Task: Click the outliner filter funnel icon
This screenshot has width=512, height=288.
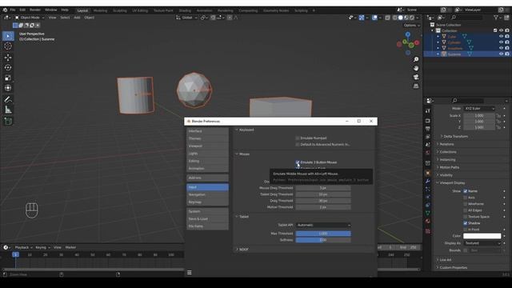Action: (496, 18)
